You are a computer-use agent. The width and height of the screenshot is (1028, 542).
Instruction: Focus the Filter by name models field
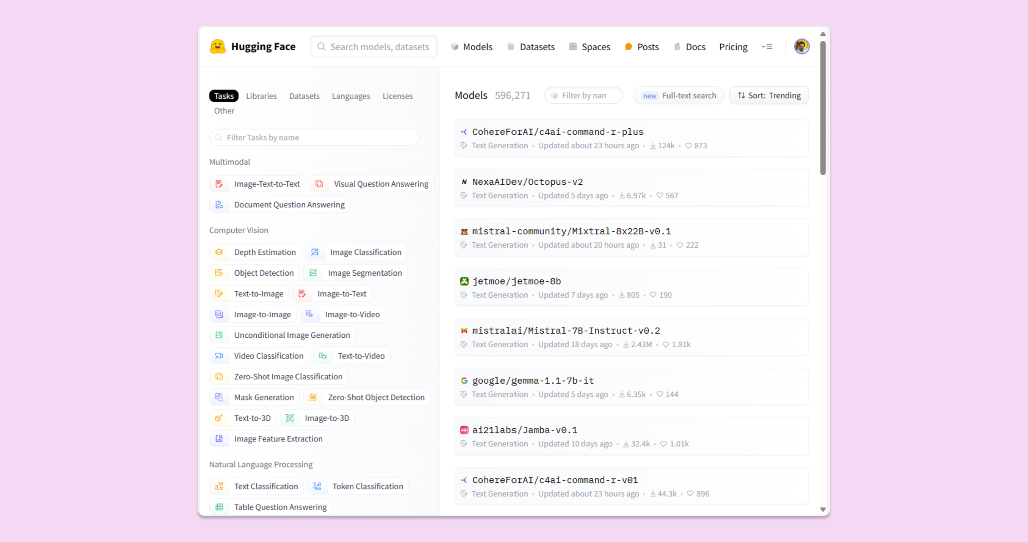click(584, 96)
